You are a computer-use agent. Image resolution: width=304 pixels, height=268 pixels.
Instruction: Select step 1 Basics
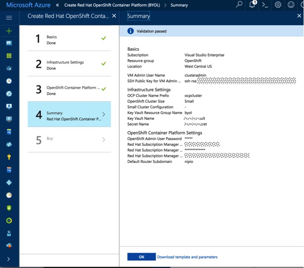(69, 38)
